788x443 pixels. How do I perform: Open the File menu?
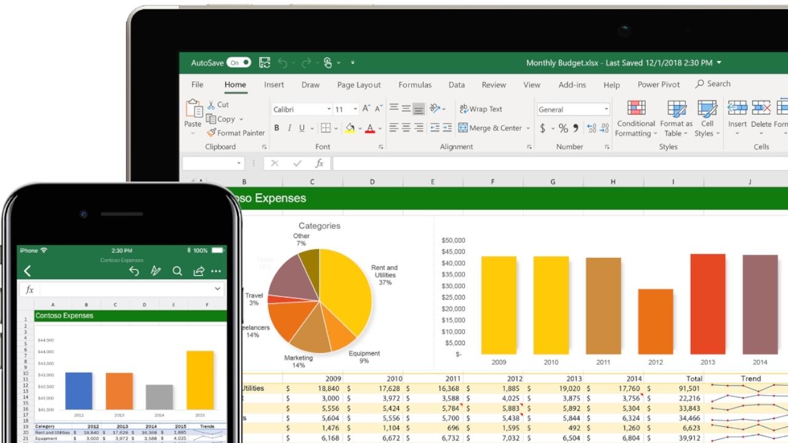197,85
